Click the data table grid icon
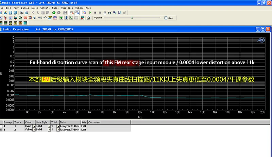Screen dimensions: 272x157 pos(76,18)
